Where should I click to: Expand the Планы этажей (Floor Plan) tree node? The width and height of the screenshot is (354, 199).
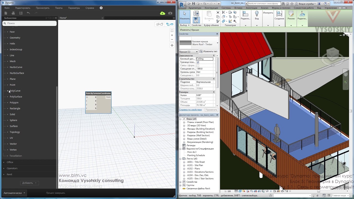click(x=184, y=122)
